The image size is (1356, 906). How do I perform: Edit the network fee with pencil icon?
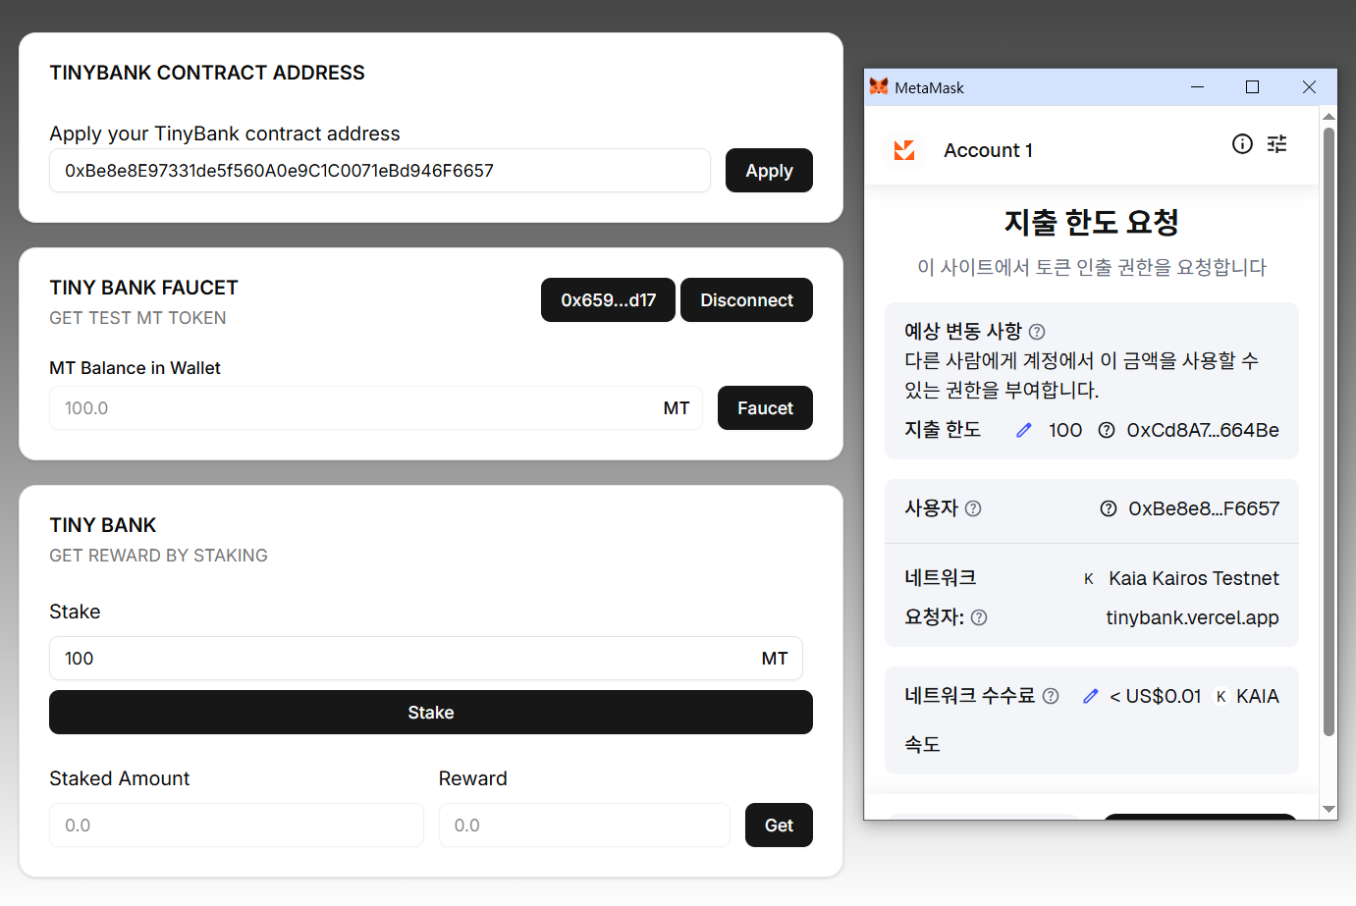1091,696
